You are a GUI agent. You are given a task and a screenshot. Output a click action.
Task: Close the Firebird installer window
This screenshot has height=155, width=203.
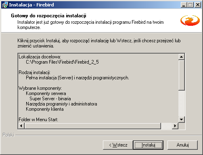click(x=198, y=5)
